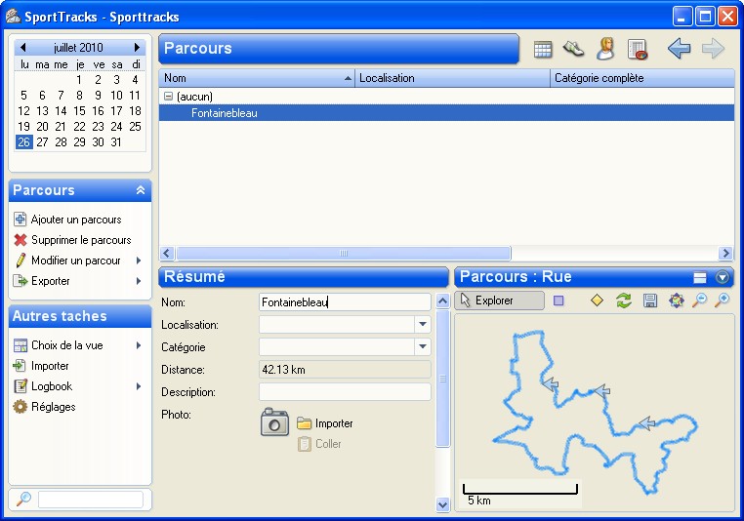The width and height of the screenshot is (744, 521).
Task: Select day 15 in the calendar
Action: (79, 111)
